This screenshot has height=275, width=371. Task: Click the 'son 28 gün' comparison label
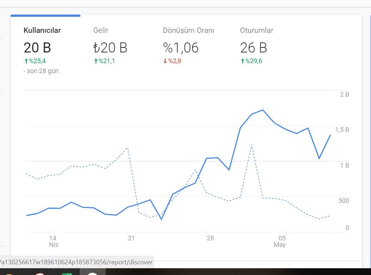[42, 71]
